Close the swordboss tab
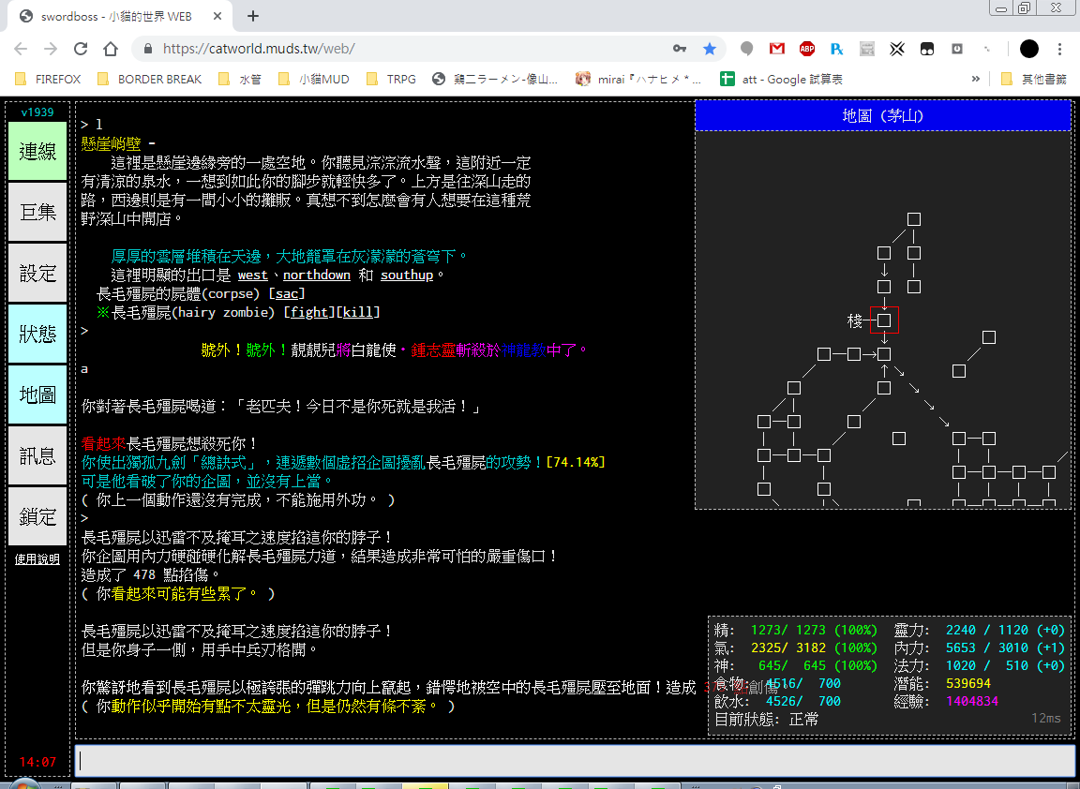The image size is (1080, 789). pyautogui.click(x=217, y=16)
